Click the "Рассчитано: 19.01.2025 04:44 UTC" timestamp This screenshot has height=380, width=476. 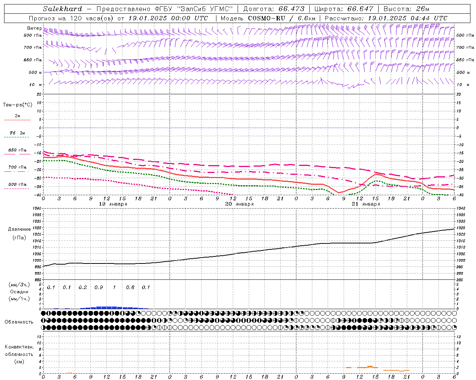[386, 18]
